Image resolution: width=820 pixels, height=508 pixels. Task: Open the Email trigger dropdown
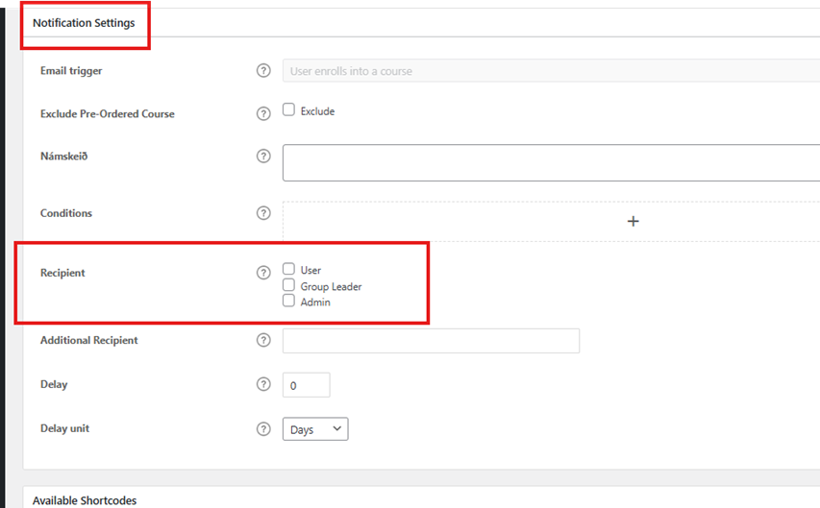pyautogui.click(x=550, y=71)
